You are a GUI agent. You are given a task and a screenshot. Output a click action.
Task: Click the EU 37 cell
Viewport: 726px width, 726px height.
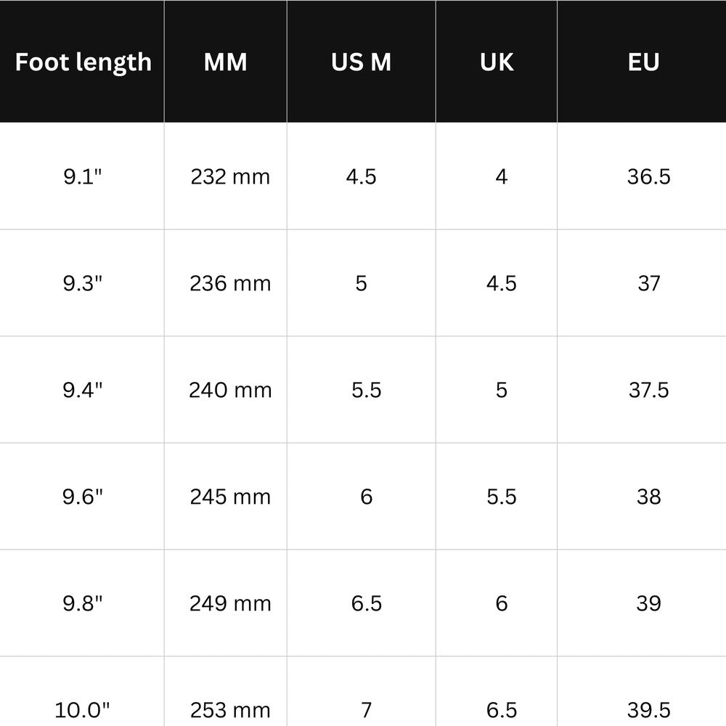pyautogui.click(x=642, y=283)
